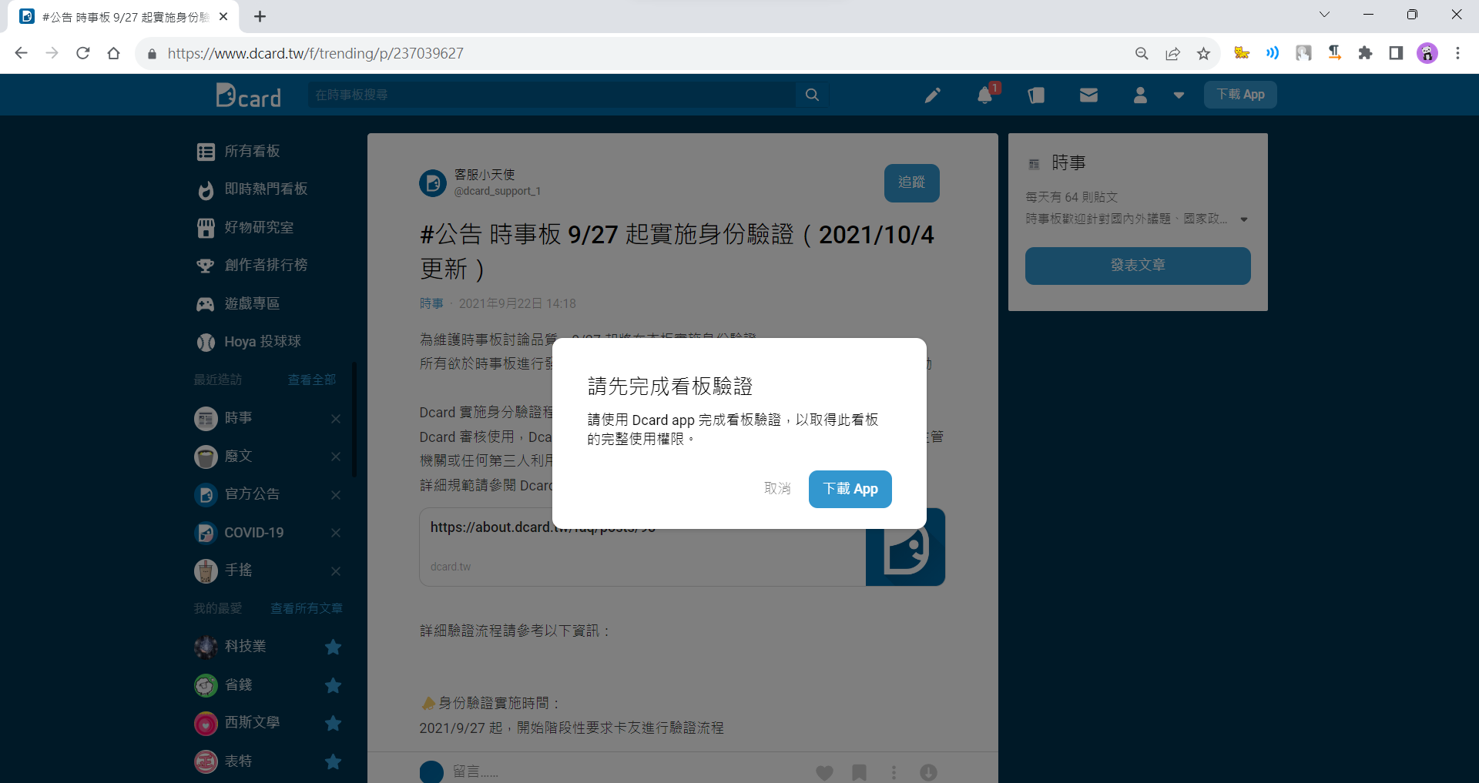Screen dimensions: 1479x783
Task: Open 遊戲專區 in the sidebar
Action: click(238, 303)
